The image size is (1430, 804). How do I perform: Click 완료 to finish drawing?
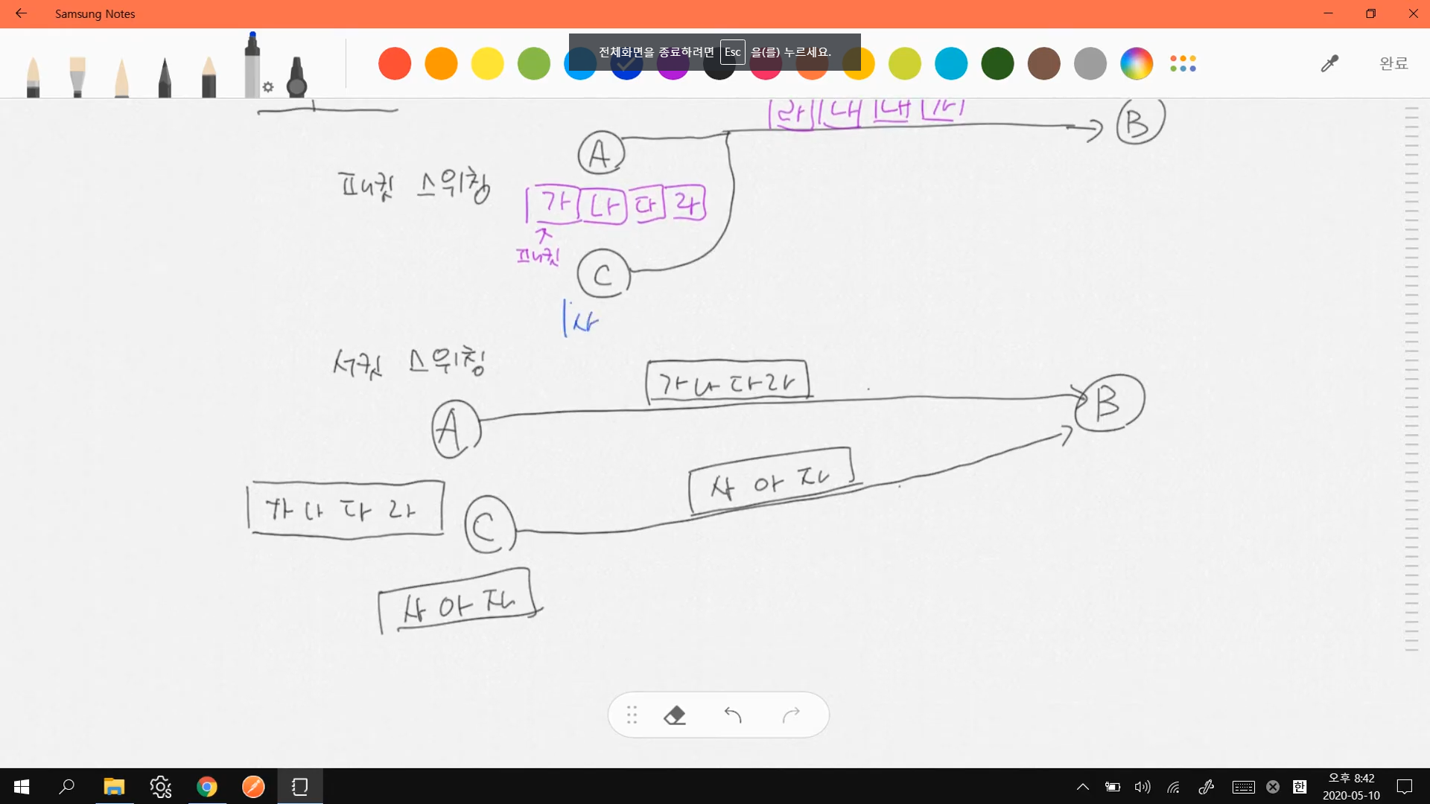click(x=1394, y=63)
